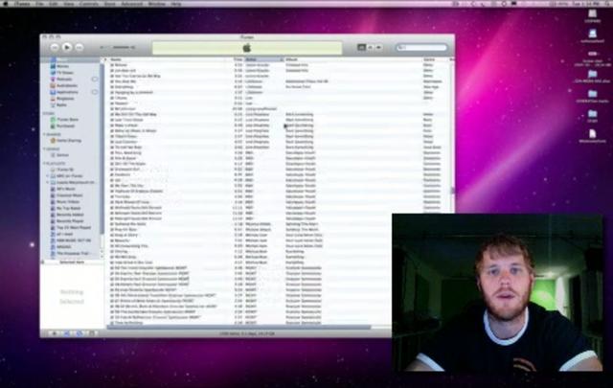613x388 pixels.
Task: Uncheck the 'You And Me' song checkbox
Action: (x=112, y=81)
